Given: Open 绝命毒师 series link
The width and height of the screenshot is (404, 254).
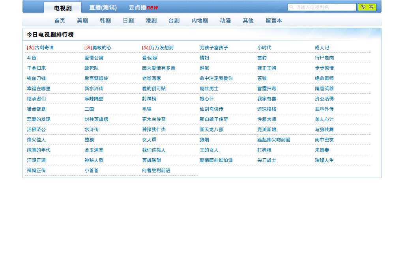Looking at the screenshot, I should click(324, 78).
